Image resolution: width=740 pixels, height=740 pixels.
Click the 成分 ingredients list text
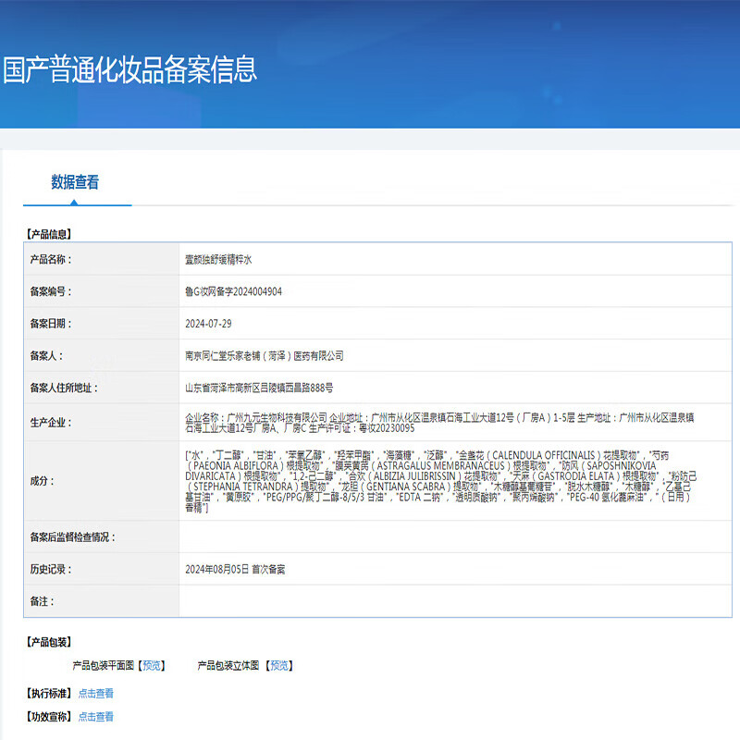439,481
